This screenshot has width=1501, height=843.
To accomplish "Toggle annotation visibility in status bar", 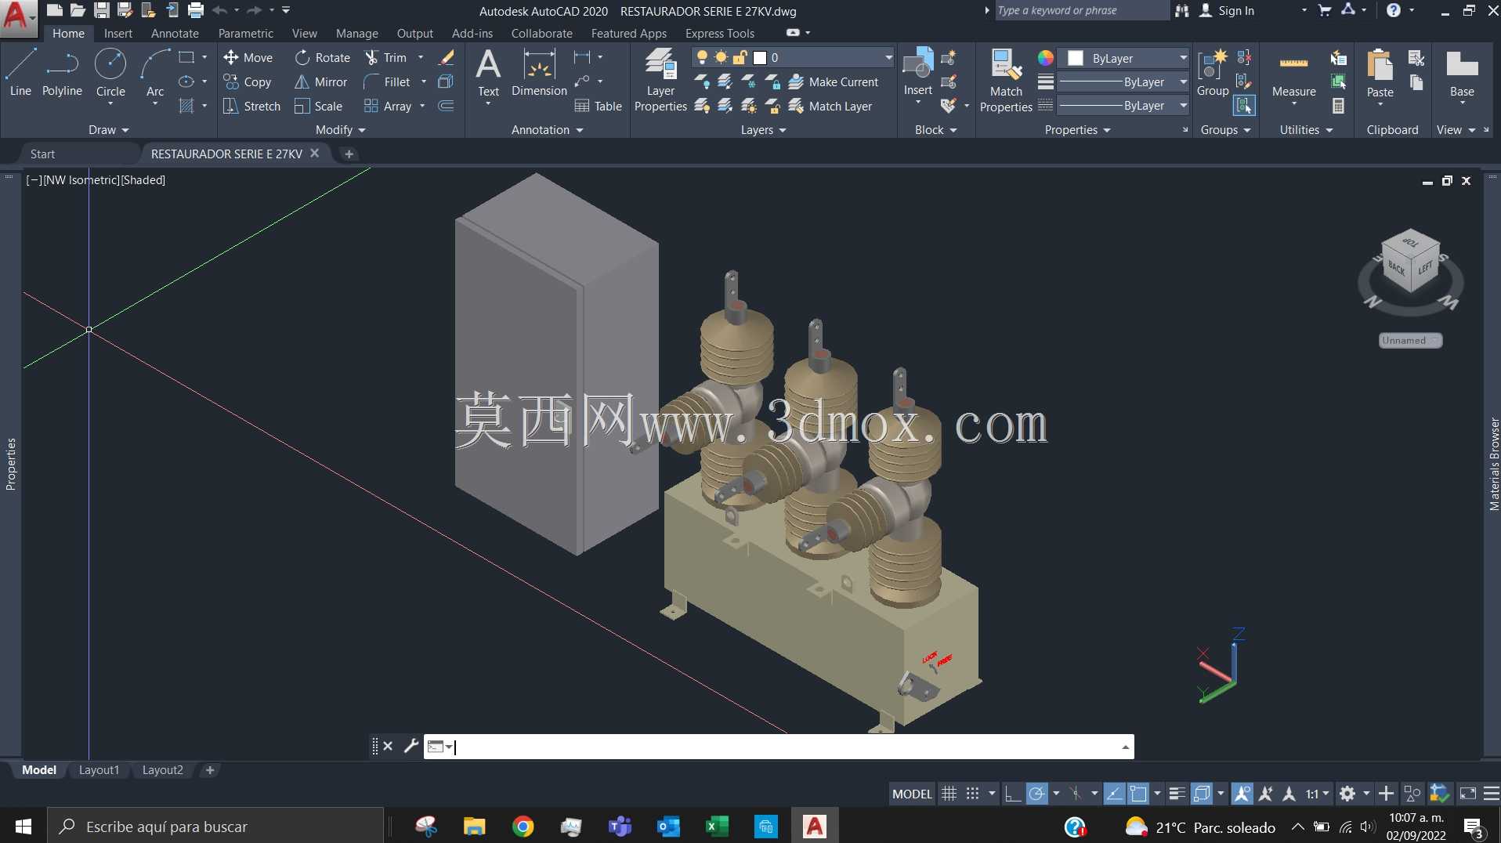I will 1242,794.
